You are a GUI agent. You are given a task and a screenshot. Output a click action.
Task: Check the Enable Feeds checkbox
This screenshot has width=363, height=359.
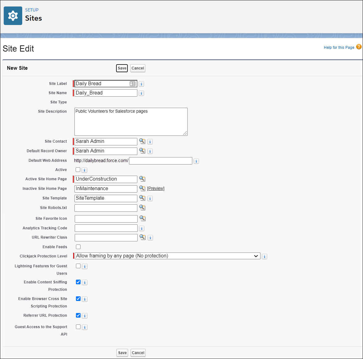click(x=78, y=247)
